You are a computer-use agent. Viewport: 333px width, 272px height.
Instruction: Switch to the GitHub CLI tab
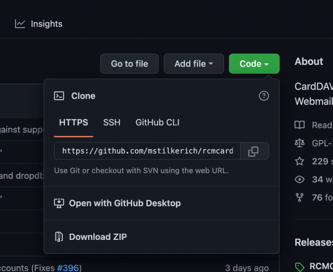point(158,122)
